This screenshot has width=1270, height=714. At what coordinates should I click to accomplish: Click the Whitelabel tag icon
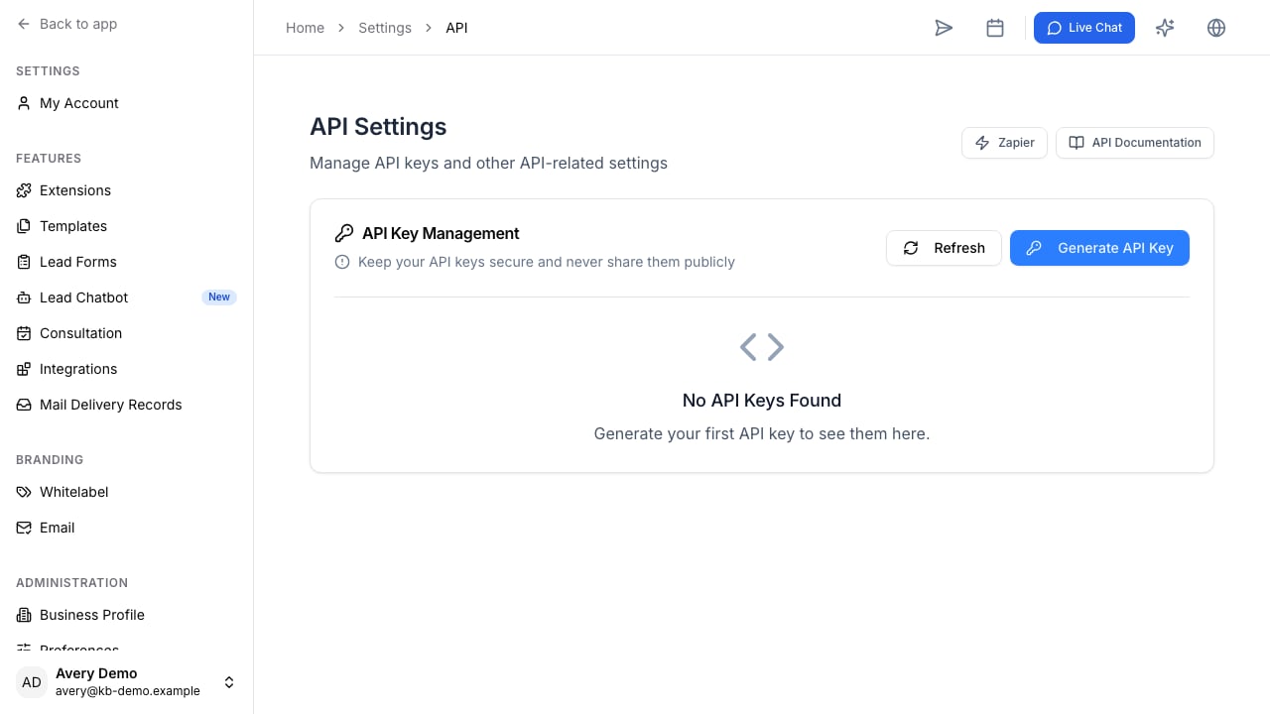tap(24, 492)
